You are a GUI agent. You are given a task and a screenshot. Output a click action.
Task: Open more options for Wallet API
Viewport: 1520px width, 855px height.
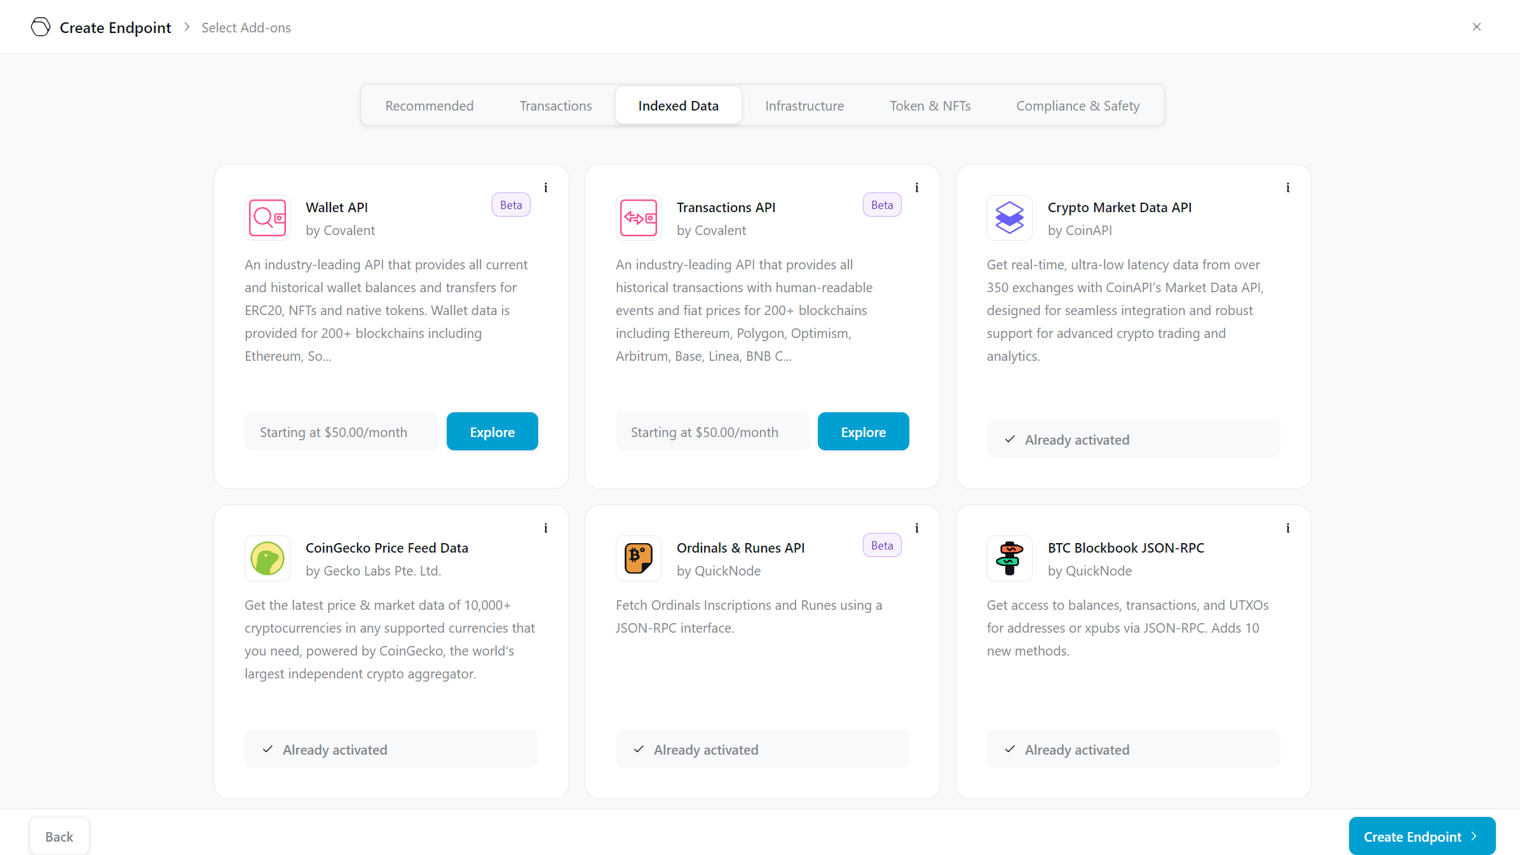(546, 187)
